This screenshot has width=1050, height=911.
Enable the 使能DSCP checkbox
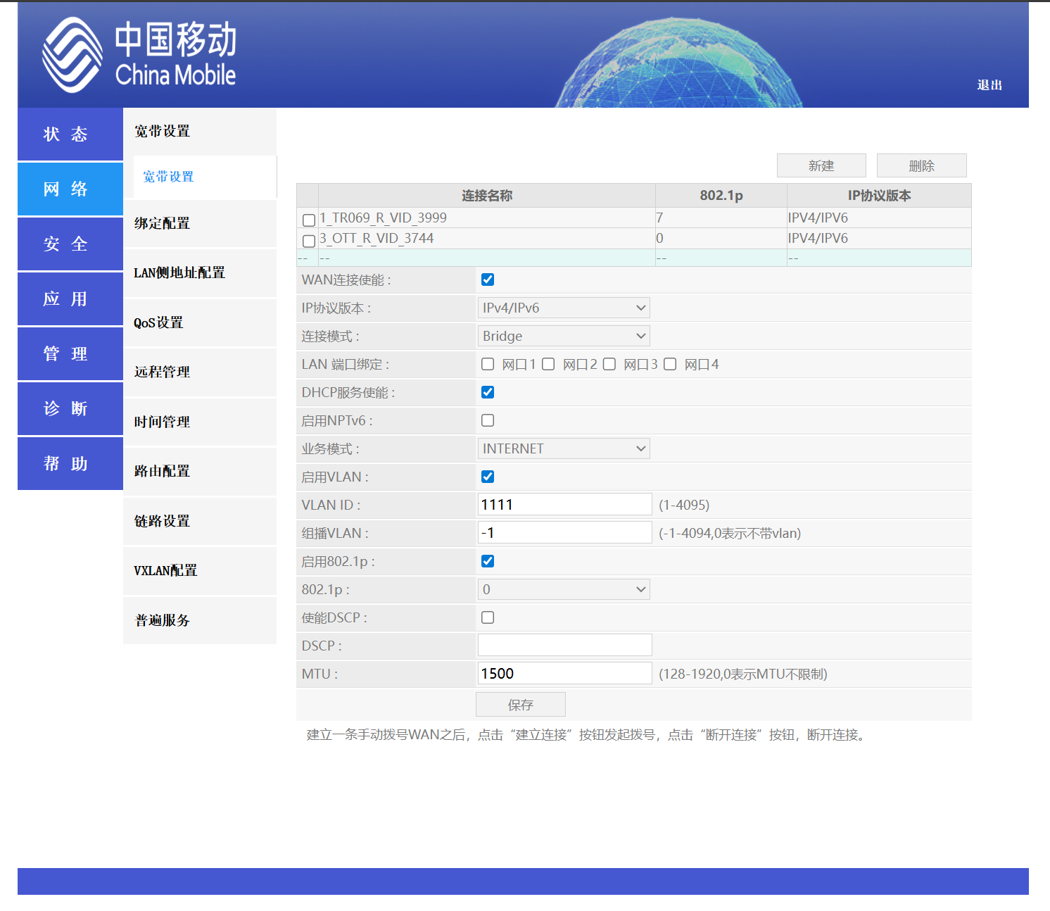[488, 617]
